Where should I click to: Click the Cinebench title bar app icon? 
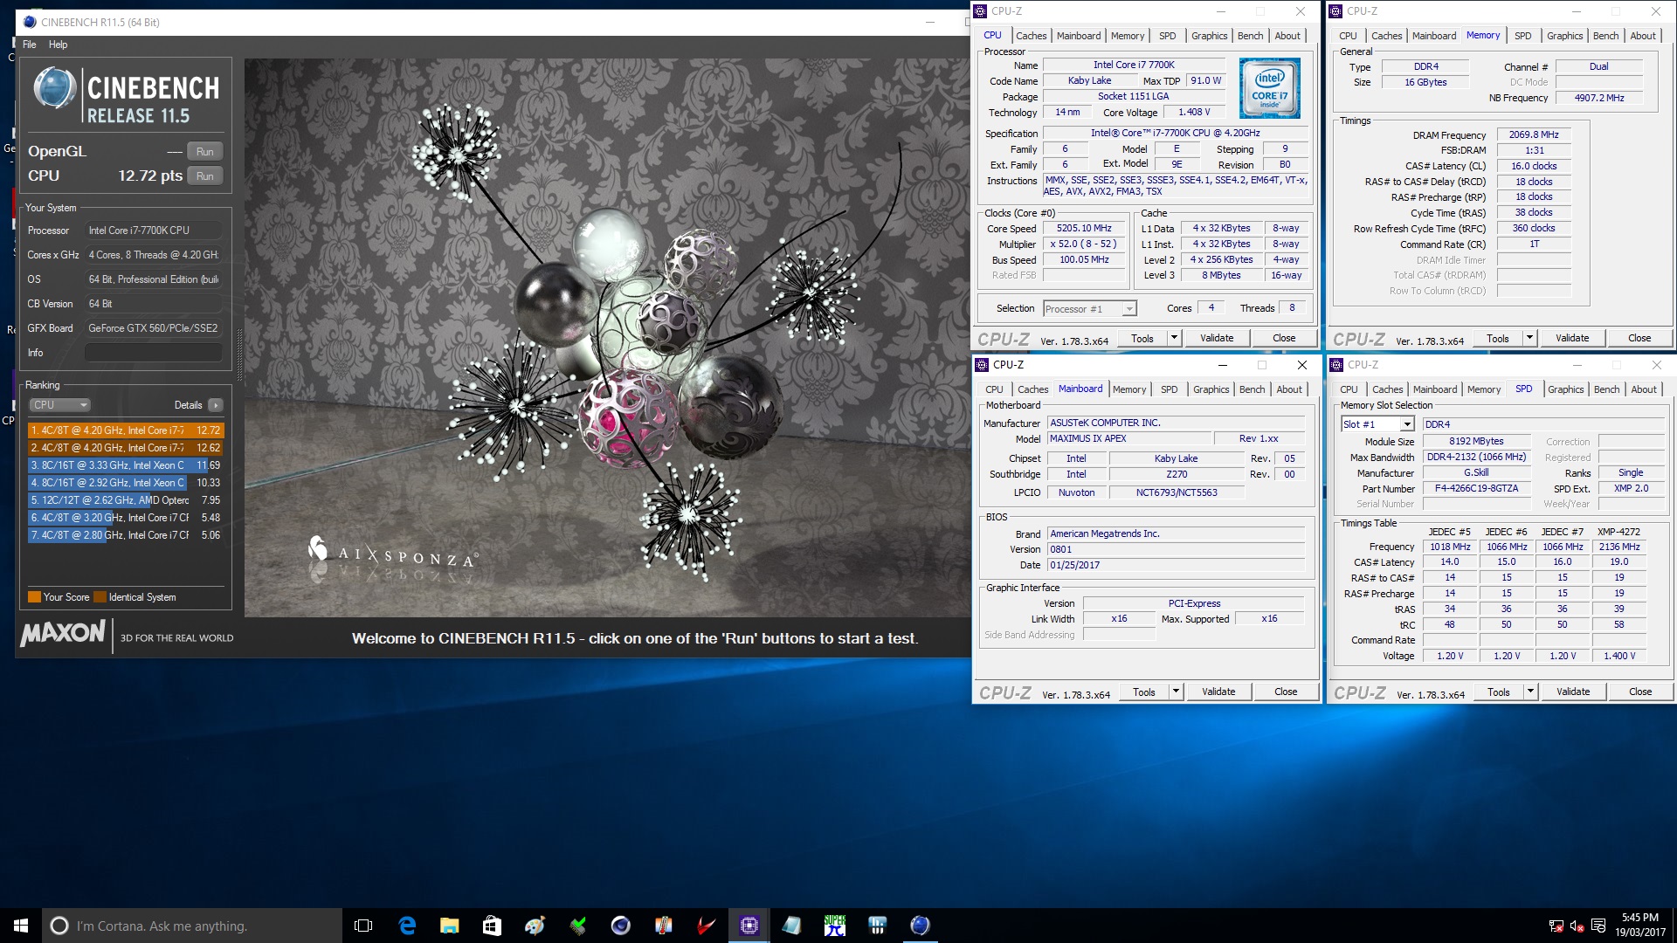pos(30,22)
